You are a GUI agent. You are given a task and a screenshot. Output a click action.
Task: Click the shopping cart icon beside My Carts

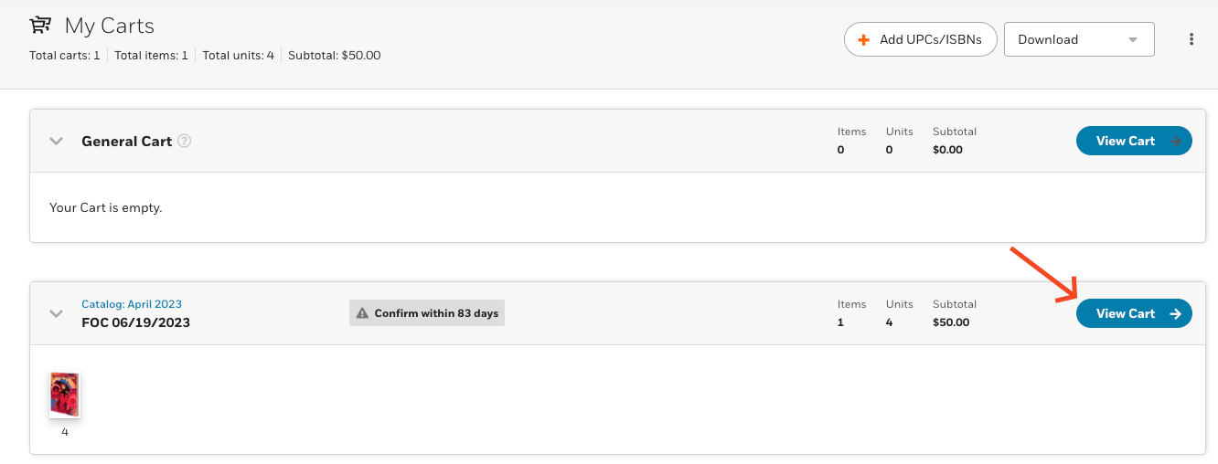(x=40, y=26)
